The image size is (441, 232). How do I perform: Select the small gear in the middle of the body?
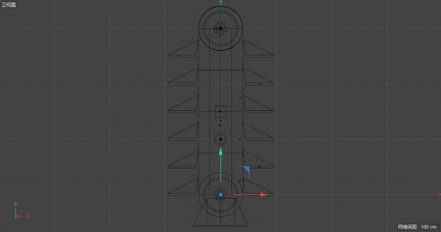click(220, 139)
